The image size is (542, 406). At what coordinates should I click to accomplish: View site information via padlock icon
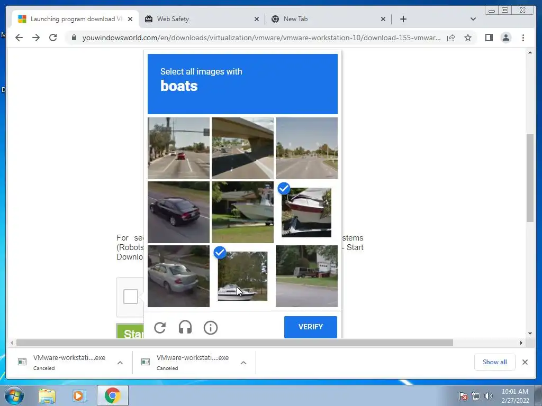74,38
